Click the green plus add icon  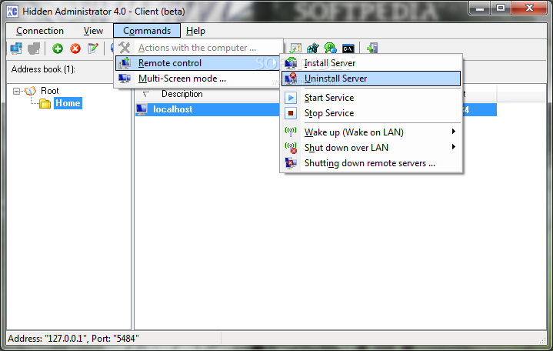(58, 48)
